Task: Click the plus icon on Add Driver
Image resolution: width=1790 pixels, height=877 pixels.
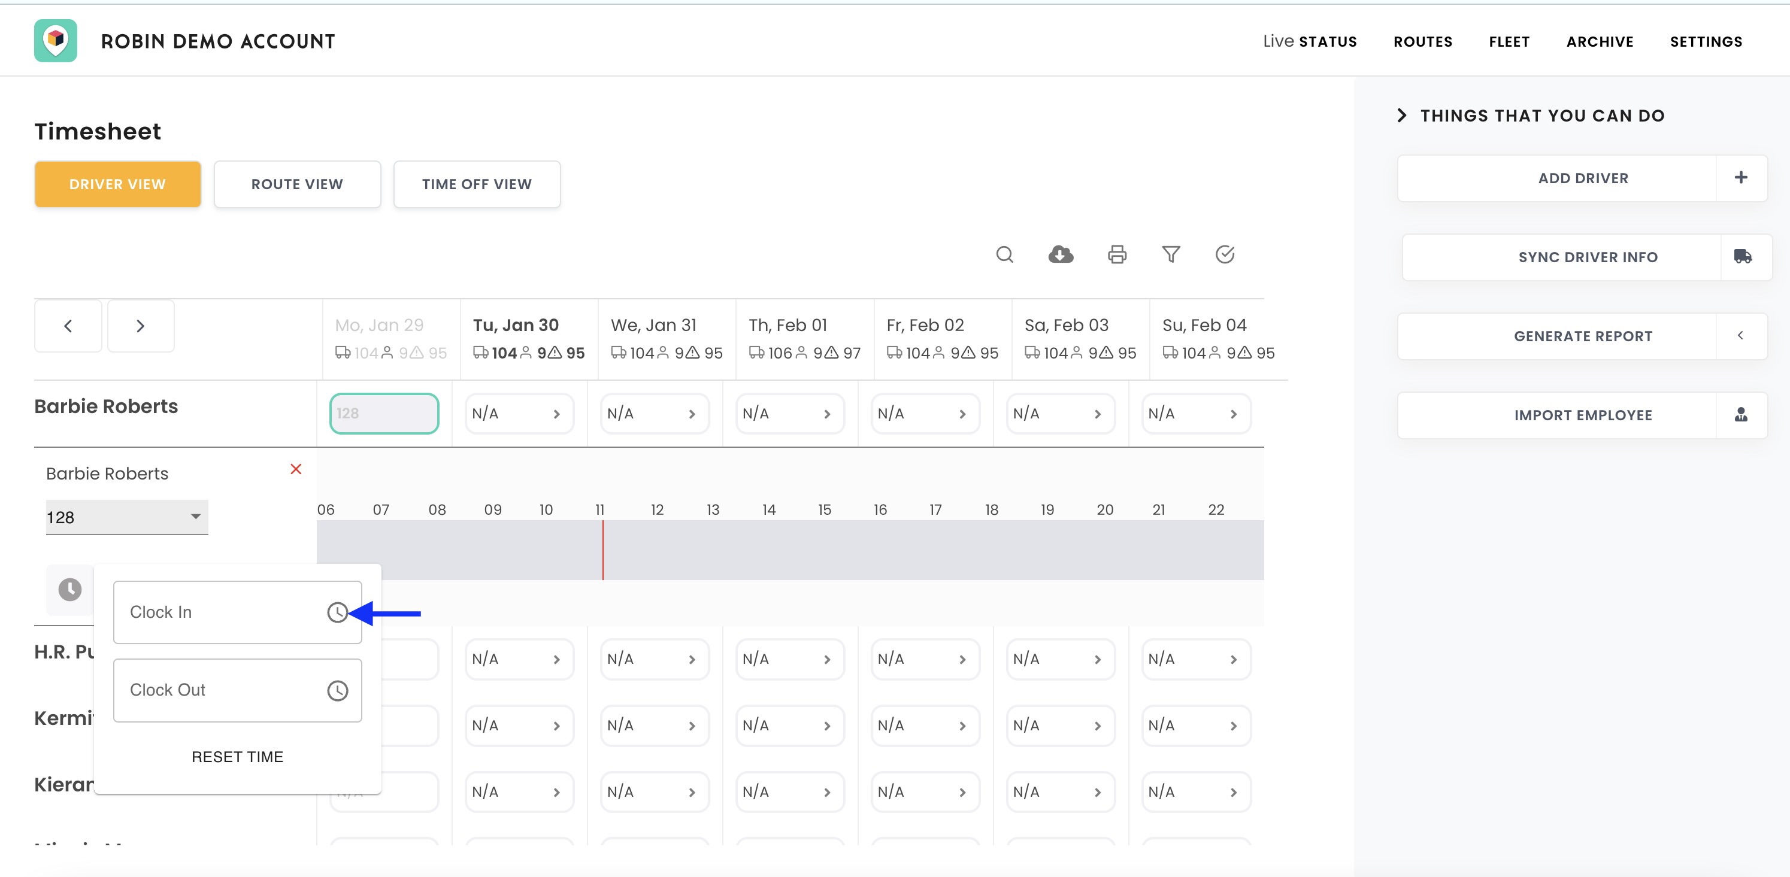Action: click(x=1741, y=178)
